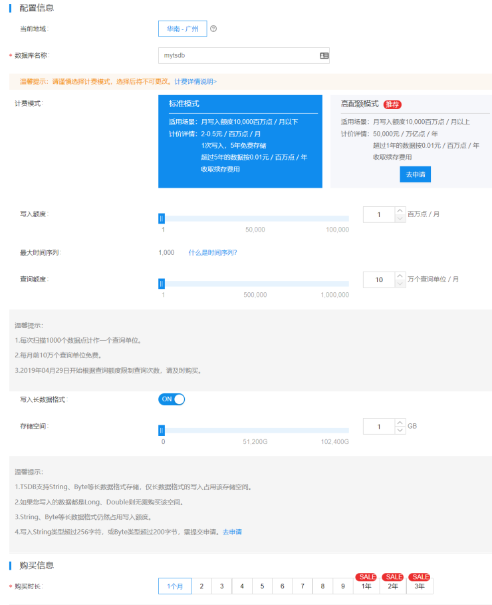Toggle the 写入长数据格式 ON switch
This screenshot has height=605, width=492.
(x=172, y=399)
